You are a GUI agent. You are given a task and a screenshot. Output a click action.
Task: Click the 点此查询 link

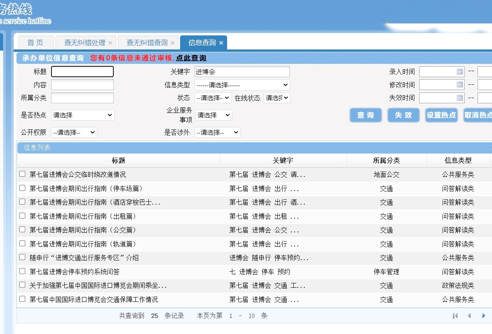click(x=191, y=58)
